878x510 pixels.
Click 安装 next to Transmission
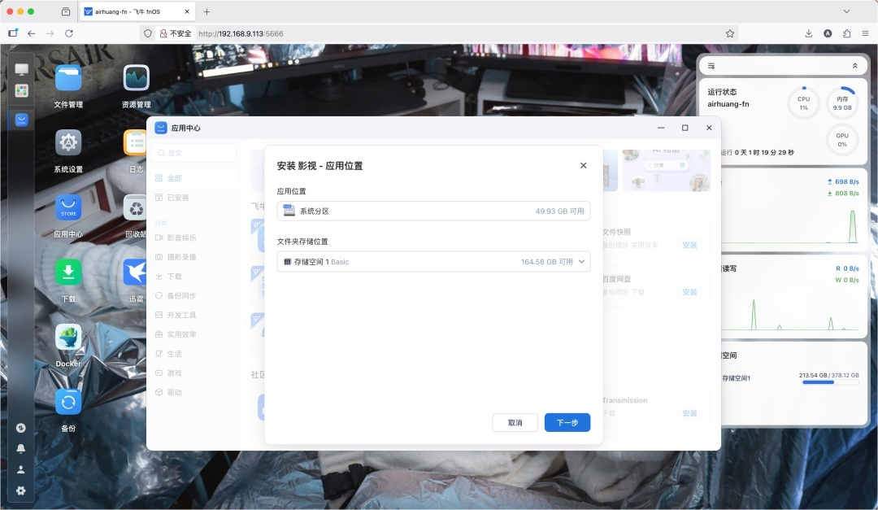(689, 413)
